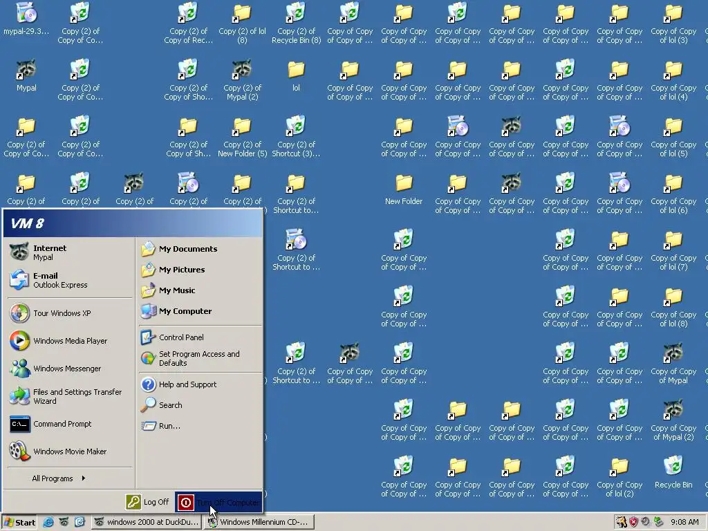Select the Recycle Bin desktop icon

pos(673,472)
